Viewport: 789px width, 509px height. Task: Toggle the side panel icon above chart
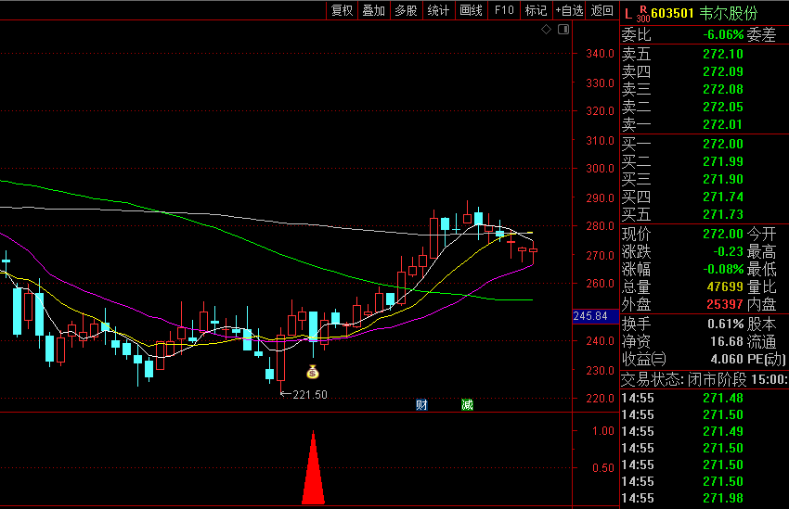[563, 30]
